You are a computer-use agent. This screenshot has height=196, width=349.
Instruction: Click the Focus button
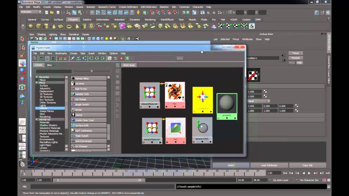[295, 53]
